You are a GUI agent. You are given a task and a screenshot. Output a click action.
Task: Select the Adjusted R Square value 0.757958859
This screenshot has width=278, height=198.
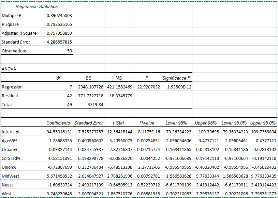pos(58,33)
